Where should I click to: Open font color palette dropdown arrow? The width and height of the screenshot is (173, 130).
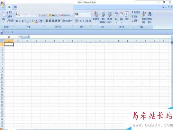click(x=38, y=21)
